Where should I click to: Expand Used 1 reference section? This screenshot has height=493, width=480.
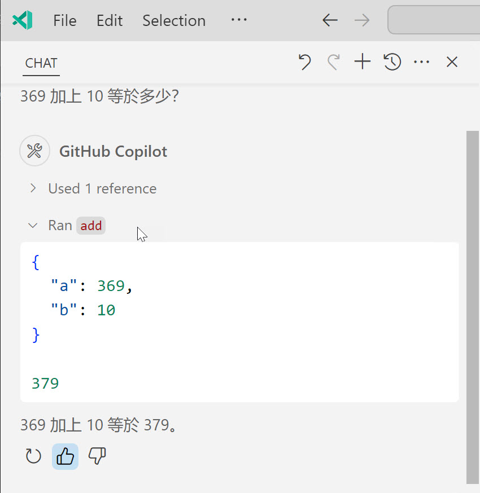pos(93,188)
